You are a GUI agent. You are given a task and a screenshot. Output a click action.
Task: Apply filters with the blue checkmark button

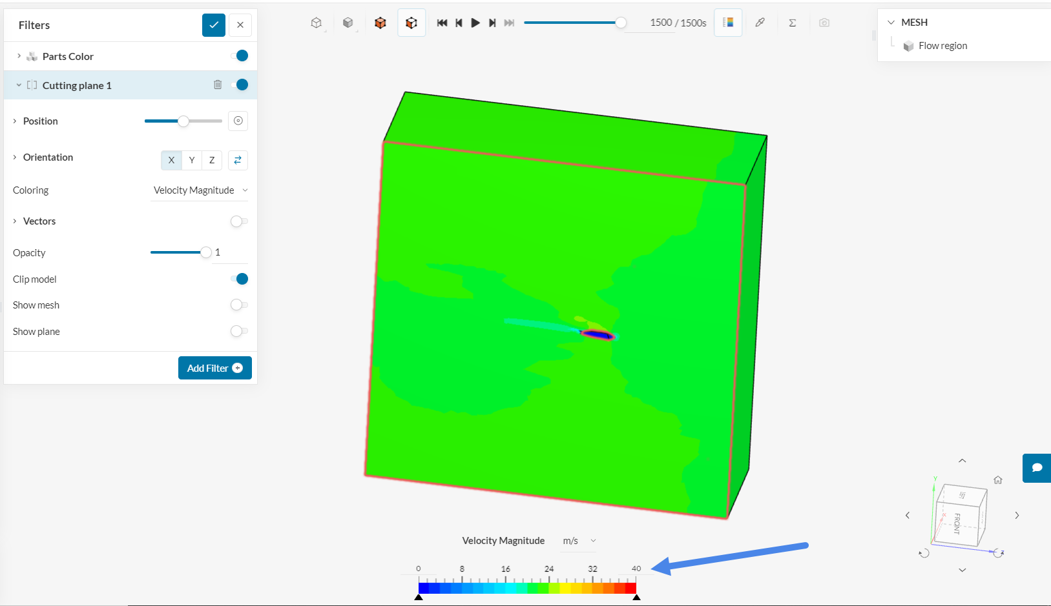pyautogui.click(x=214, y=25)
